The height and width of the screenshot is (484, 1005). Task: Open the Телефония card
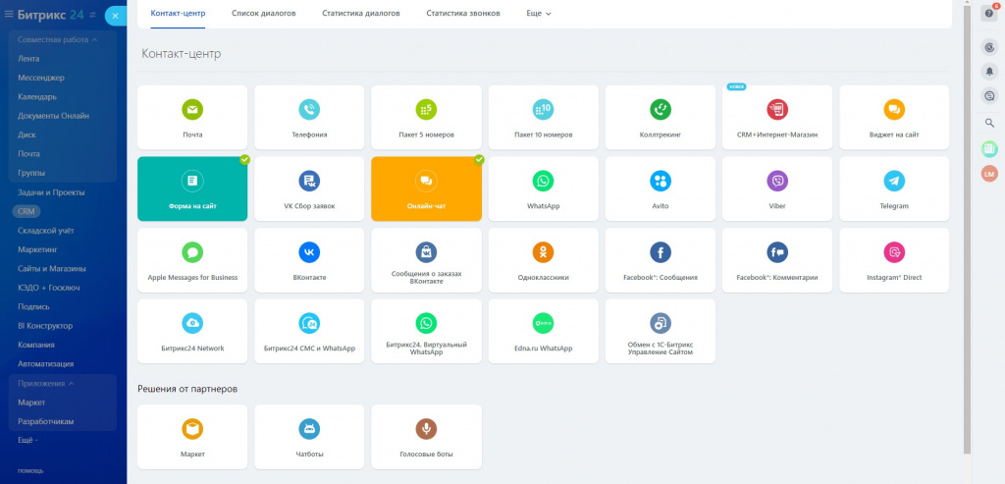pyautogui.click(x=309, y=117)
